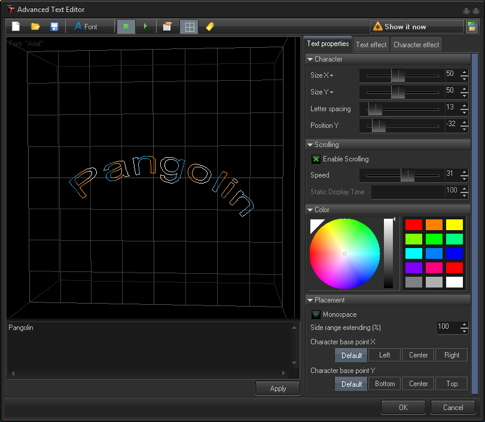Click the Cancel button
Viewport: 485px width, 422px height.
(x=453, y=408)
